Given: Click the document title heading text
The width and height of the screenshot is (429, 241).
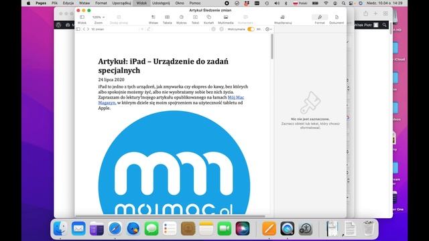Looking at the screenshot, I should (164, 66).
